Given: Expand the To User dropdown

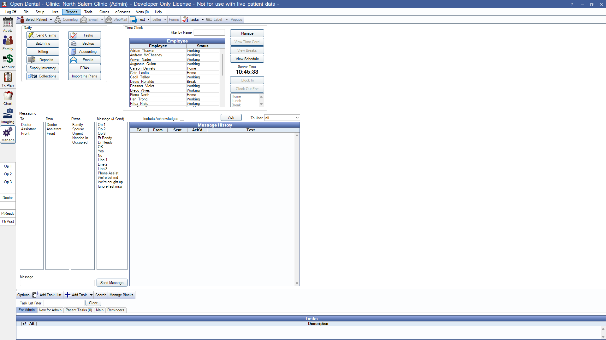Looking at the screenshot, I should click(297, 118).
